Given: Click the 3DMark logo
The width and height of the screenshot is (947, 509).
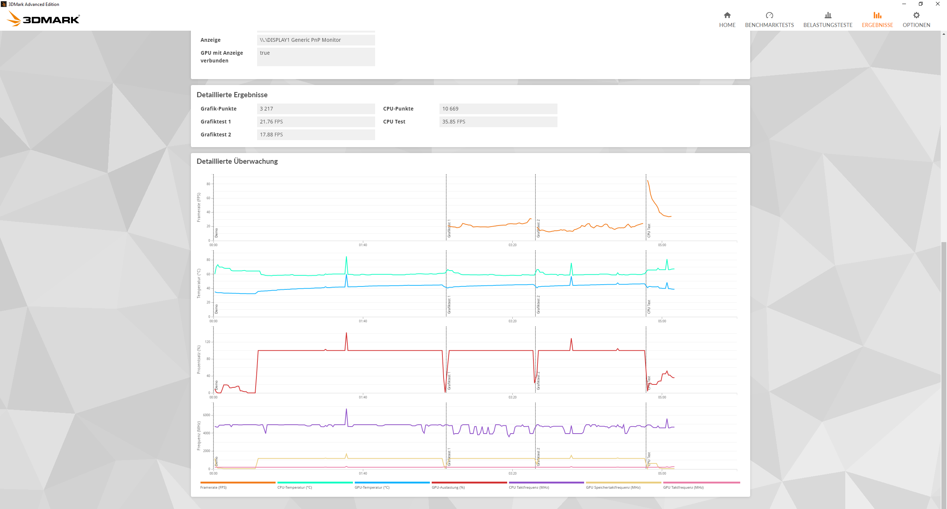Looking at the screenshot, I should coord(44,18).
